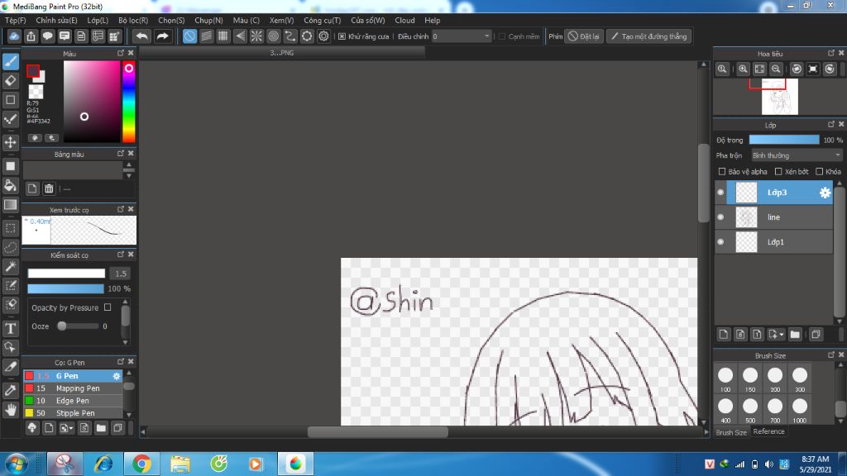Screen dimensions: 847x476
Task: Select the Magic Wand tool
Action: pos(10,267)
